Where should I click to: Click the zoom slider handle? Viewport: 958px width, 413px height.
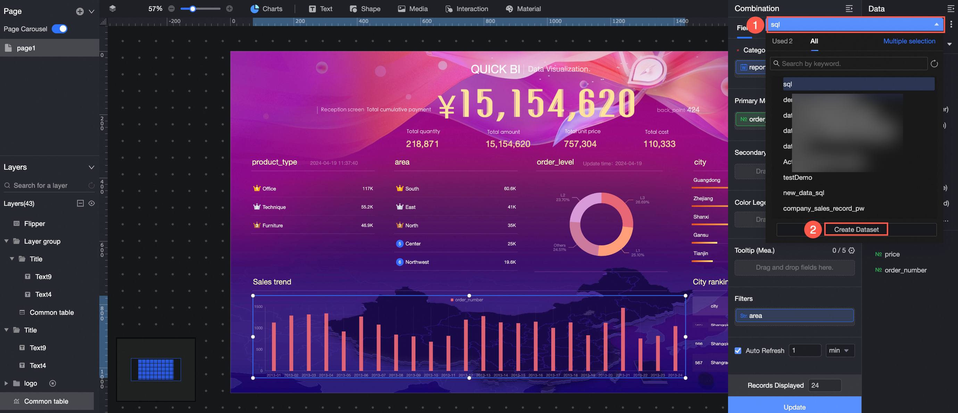pos(193,9)
